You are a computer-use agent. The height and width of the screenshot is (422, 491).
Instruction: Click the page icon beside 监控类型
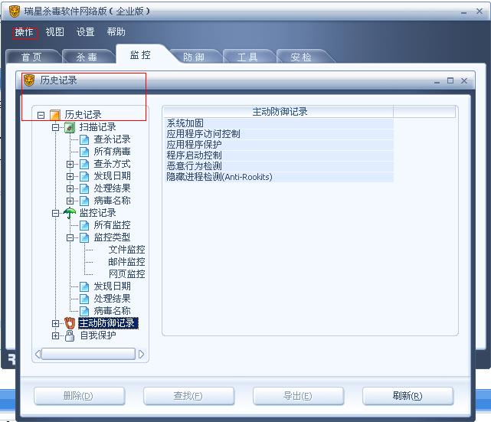point(84,237)
